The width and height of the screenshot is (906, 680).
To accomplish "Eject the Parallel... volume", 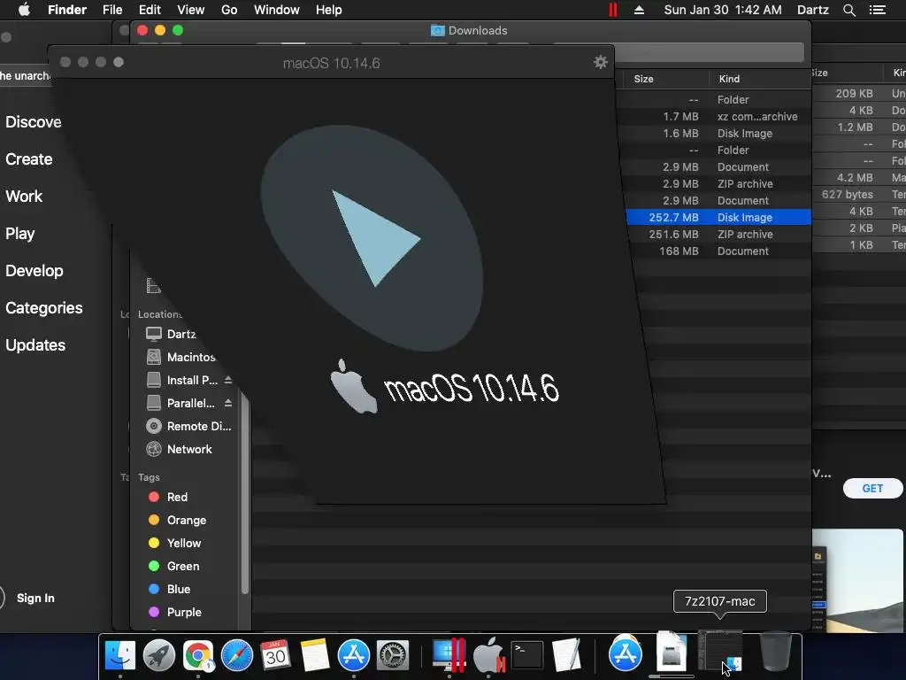I will (228, 403).
